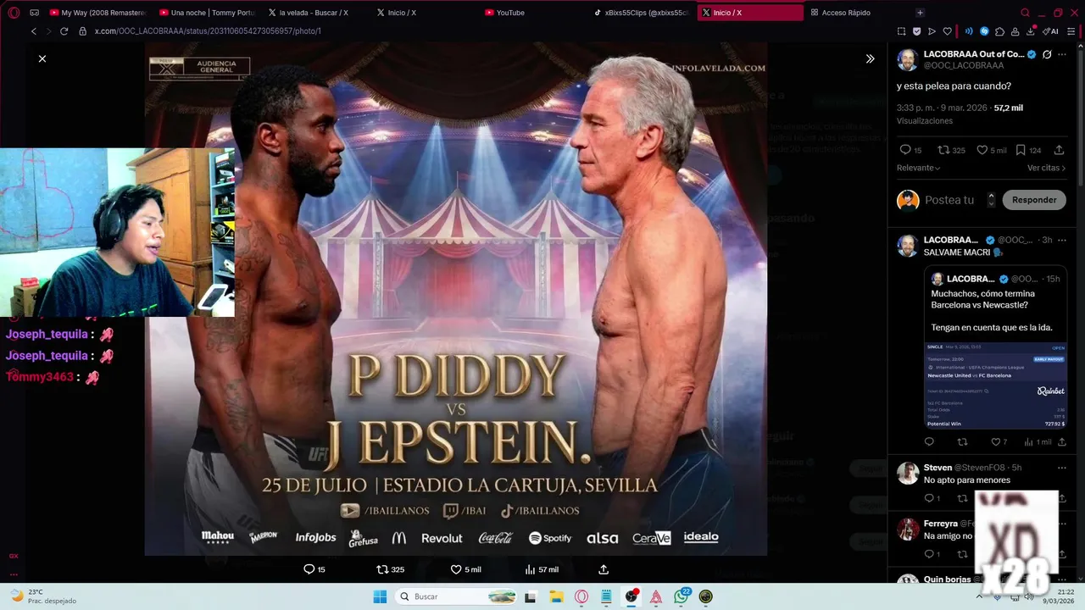Share via the icon below the photo
1085x610 pixels.
604,569
